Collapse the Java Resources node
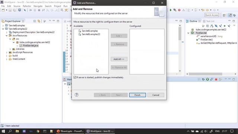This screenshot has height=134, width=238. click(7, 36)
